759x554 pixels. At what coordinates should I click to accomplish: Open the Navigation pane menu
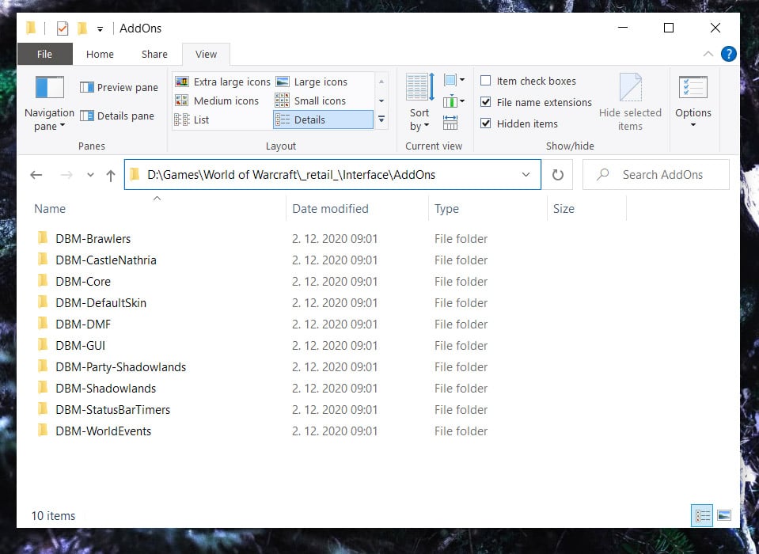[x=49, y=103]
